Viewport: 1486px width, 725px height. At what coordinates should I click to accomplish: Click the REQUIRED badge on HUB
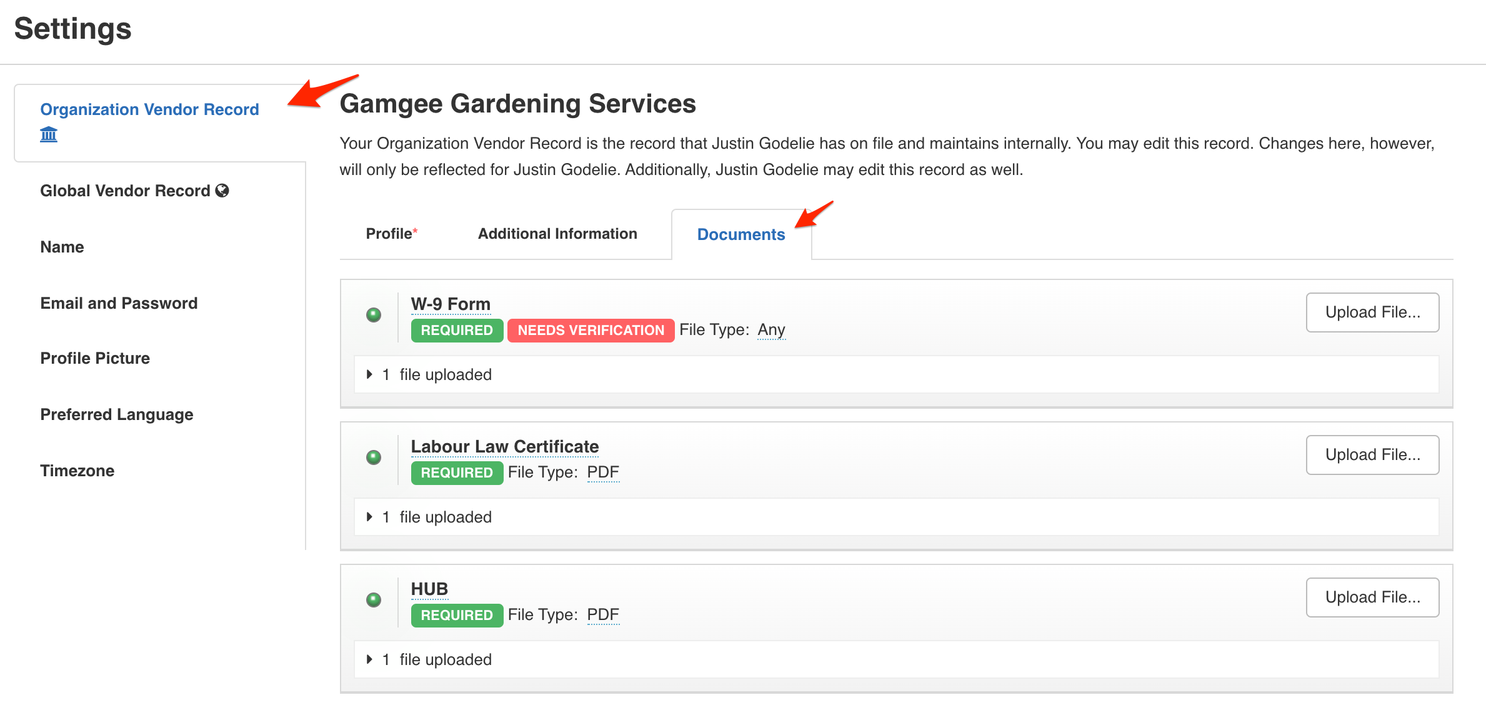457,615
